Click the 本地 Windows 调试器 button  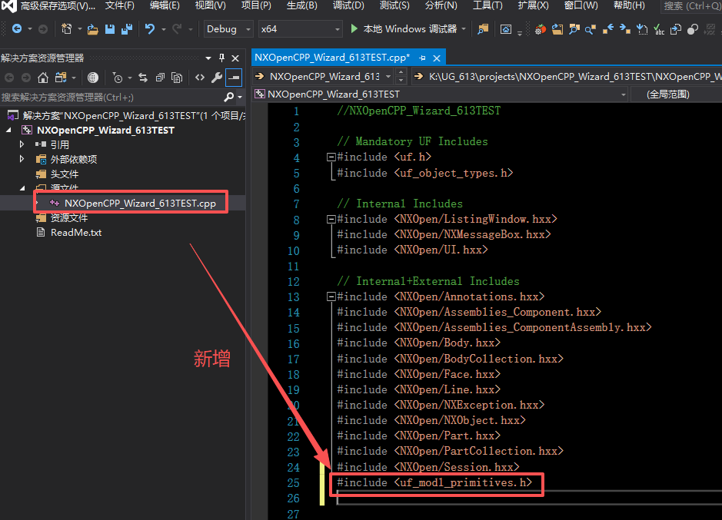[410, 29]
